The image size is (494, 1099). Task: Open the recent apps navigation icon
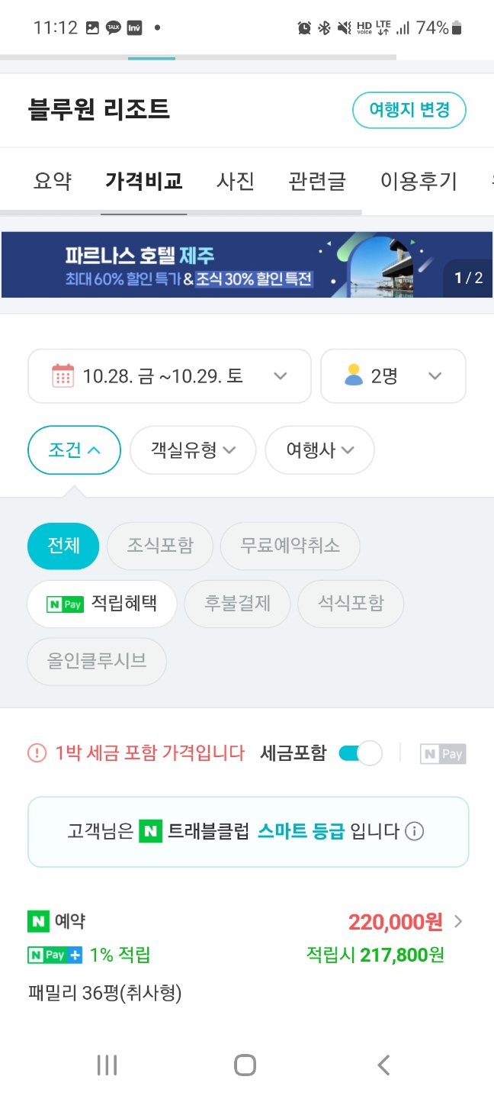point(107,1065)
